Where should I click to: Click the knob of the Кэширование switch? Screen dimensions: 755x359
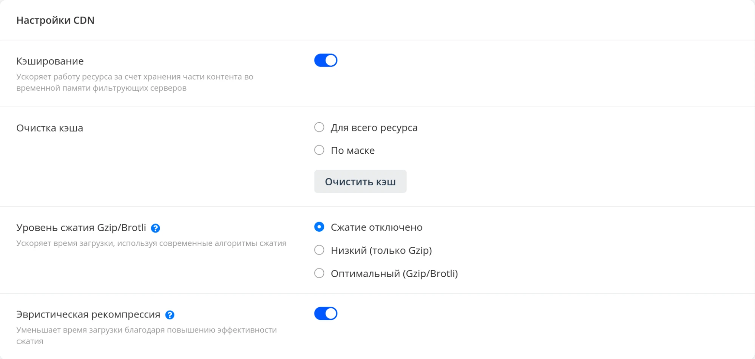[331, 60]
